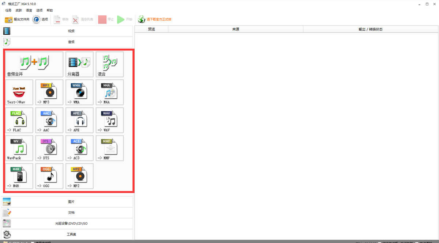
Task: Click the globe icon for official download
Action: (x=142, y=19)
